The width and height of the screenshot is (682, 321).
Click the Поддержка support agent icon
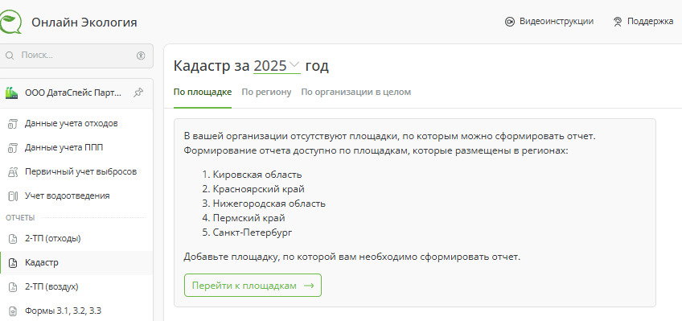(618, 22)
